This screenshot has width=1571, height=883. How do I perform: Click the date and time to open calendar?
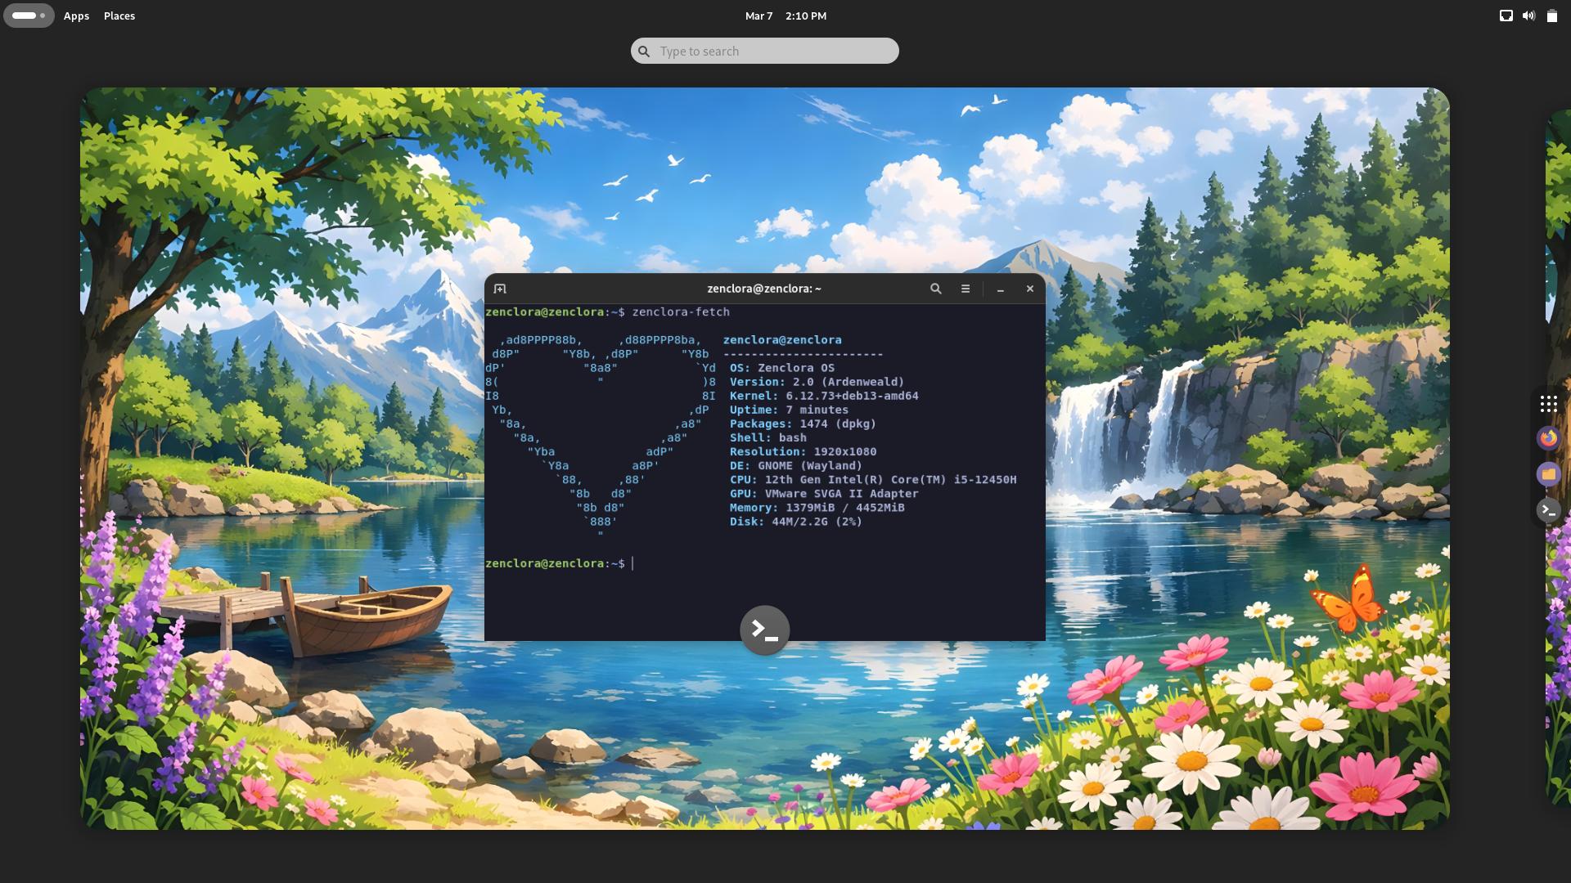point(785,16)
